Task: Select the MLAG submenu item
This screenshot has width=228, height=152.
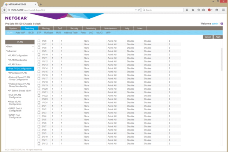Action: [x=99, y=33]
